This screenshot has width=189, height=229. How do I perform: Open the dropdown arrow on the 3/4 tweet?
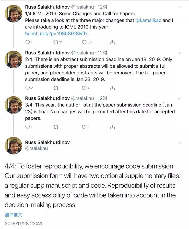pyautogui.click(x=179, y=99)
